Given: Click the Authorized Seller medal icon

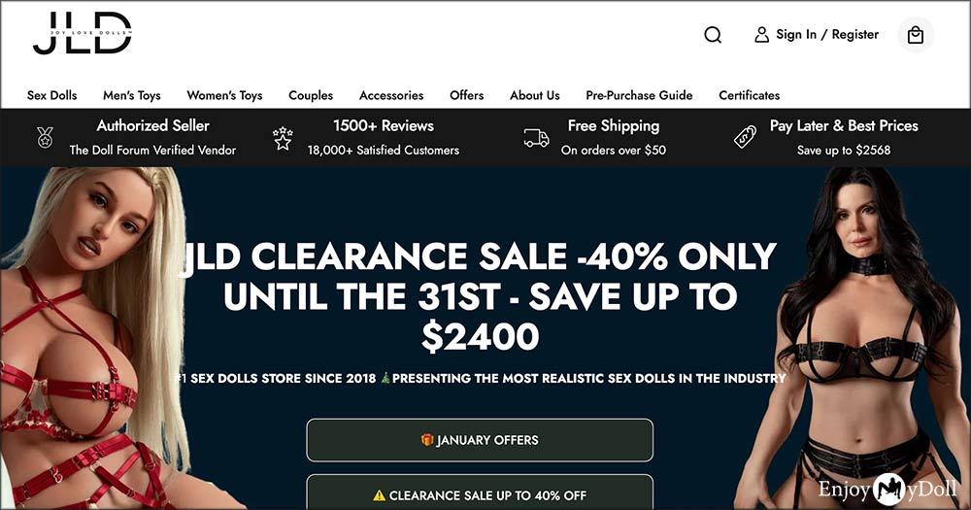Looking at the screenshot, I should coord(45,137).
